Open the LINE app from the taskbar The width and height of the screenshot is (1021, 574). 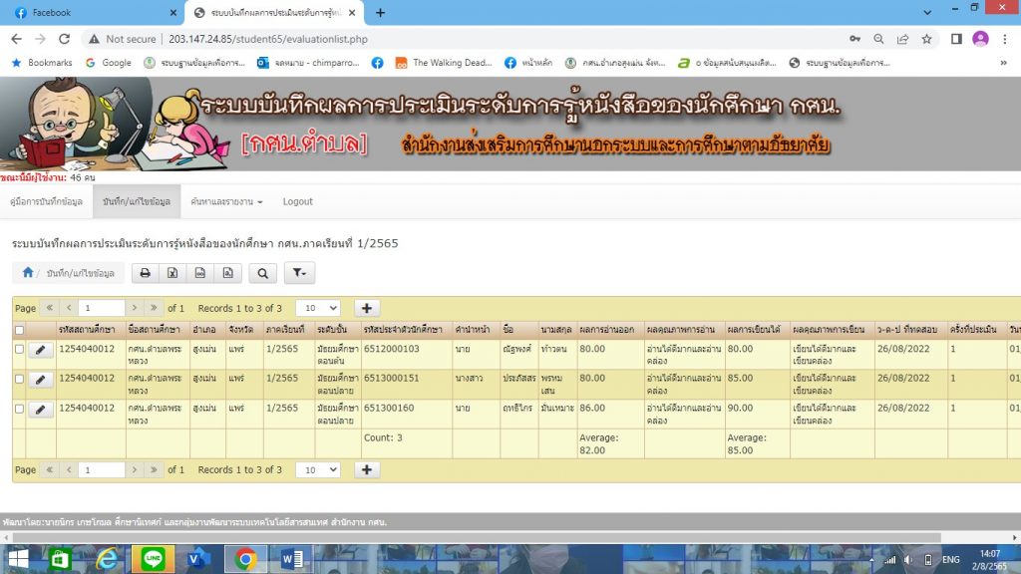153,559
